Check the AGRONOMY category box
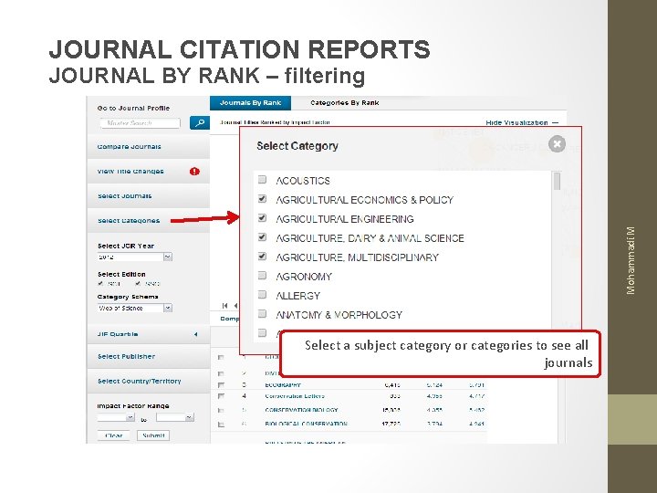 [262, 276]
